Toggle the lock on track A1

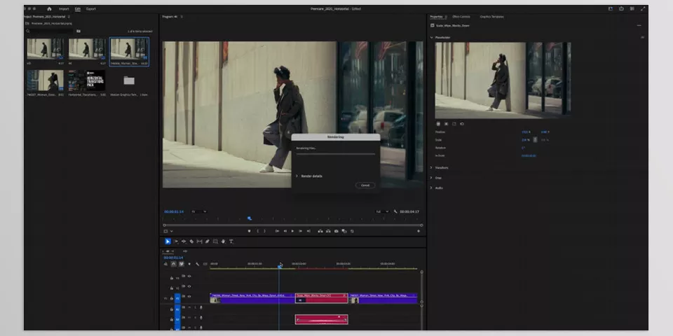172,309
